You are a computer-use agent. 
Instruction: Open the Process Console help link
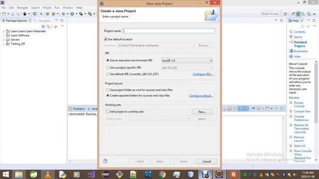pos(299,104)
